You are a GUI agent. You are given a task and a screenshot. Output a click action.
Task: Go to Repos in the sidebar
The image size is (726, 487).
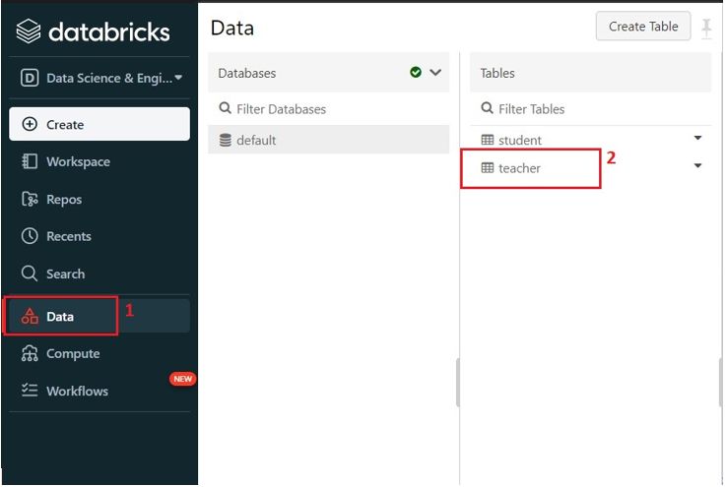click(x=99, y=200)
